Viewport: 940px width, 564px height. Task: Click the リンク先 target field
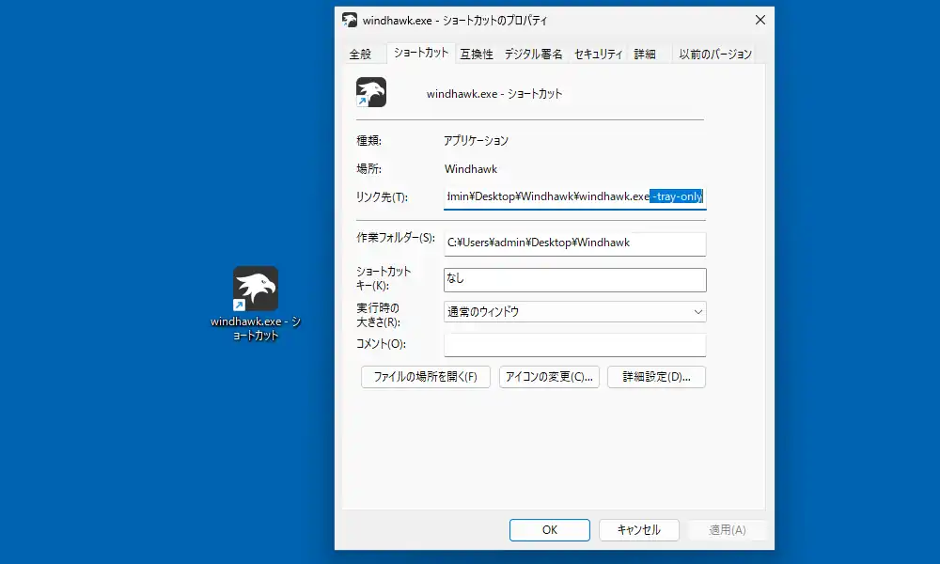(575, 196)
